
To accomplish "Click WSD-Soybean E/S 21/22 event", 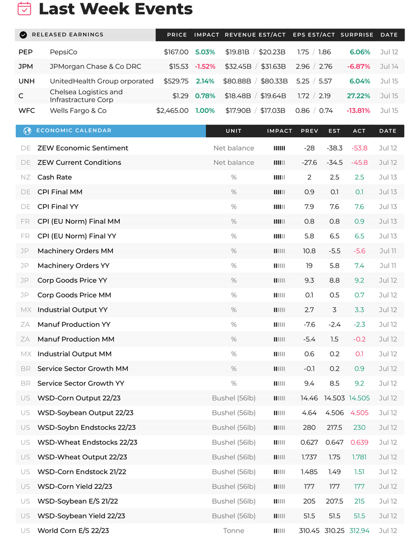I will click(77, 501).
